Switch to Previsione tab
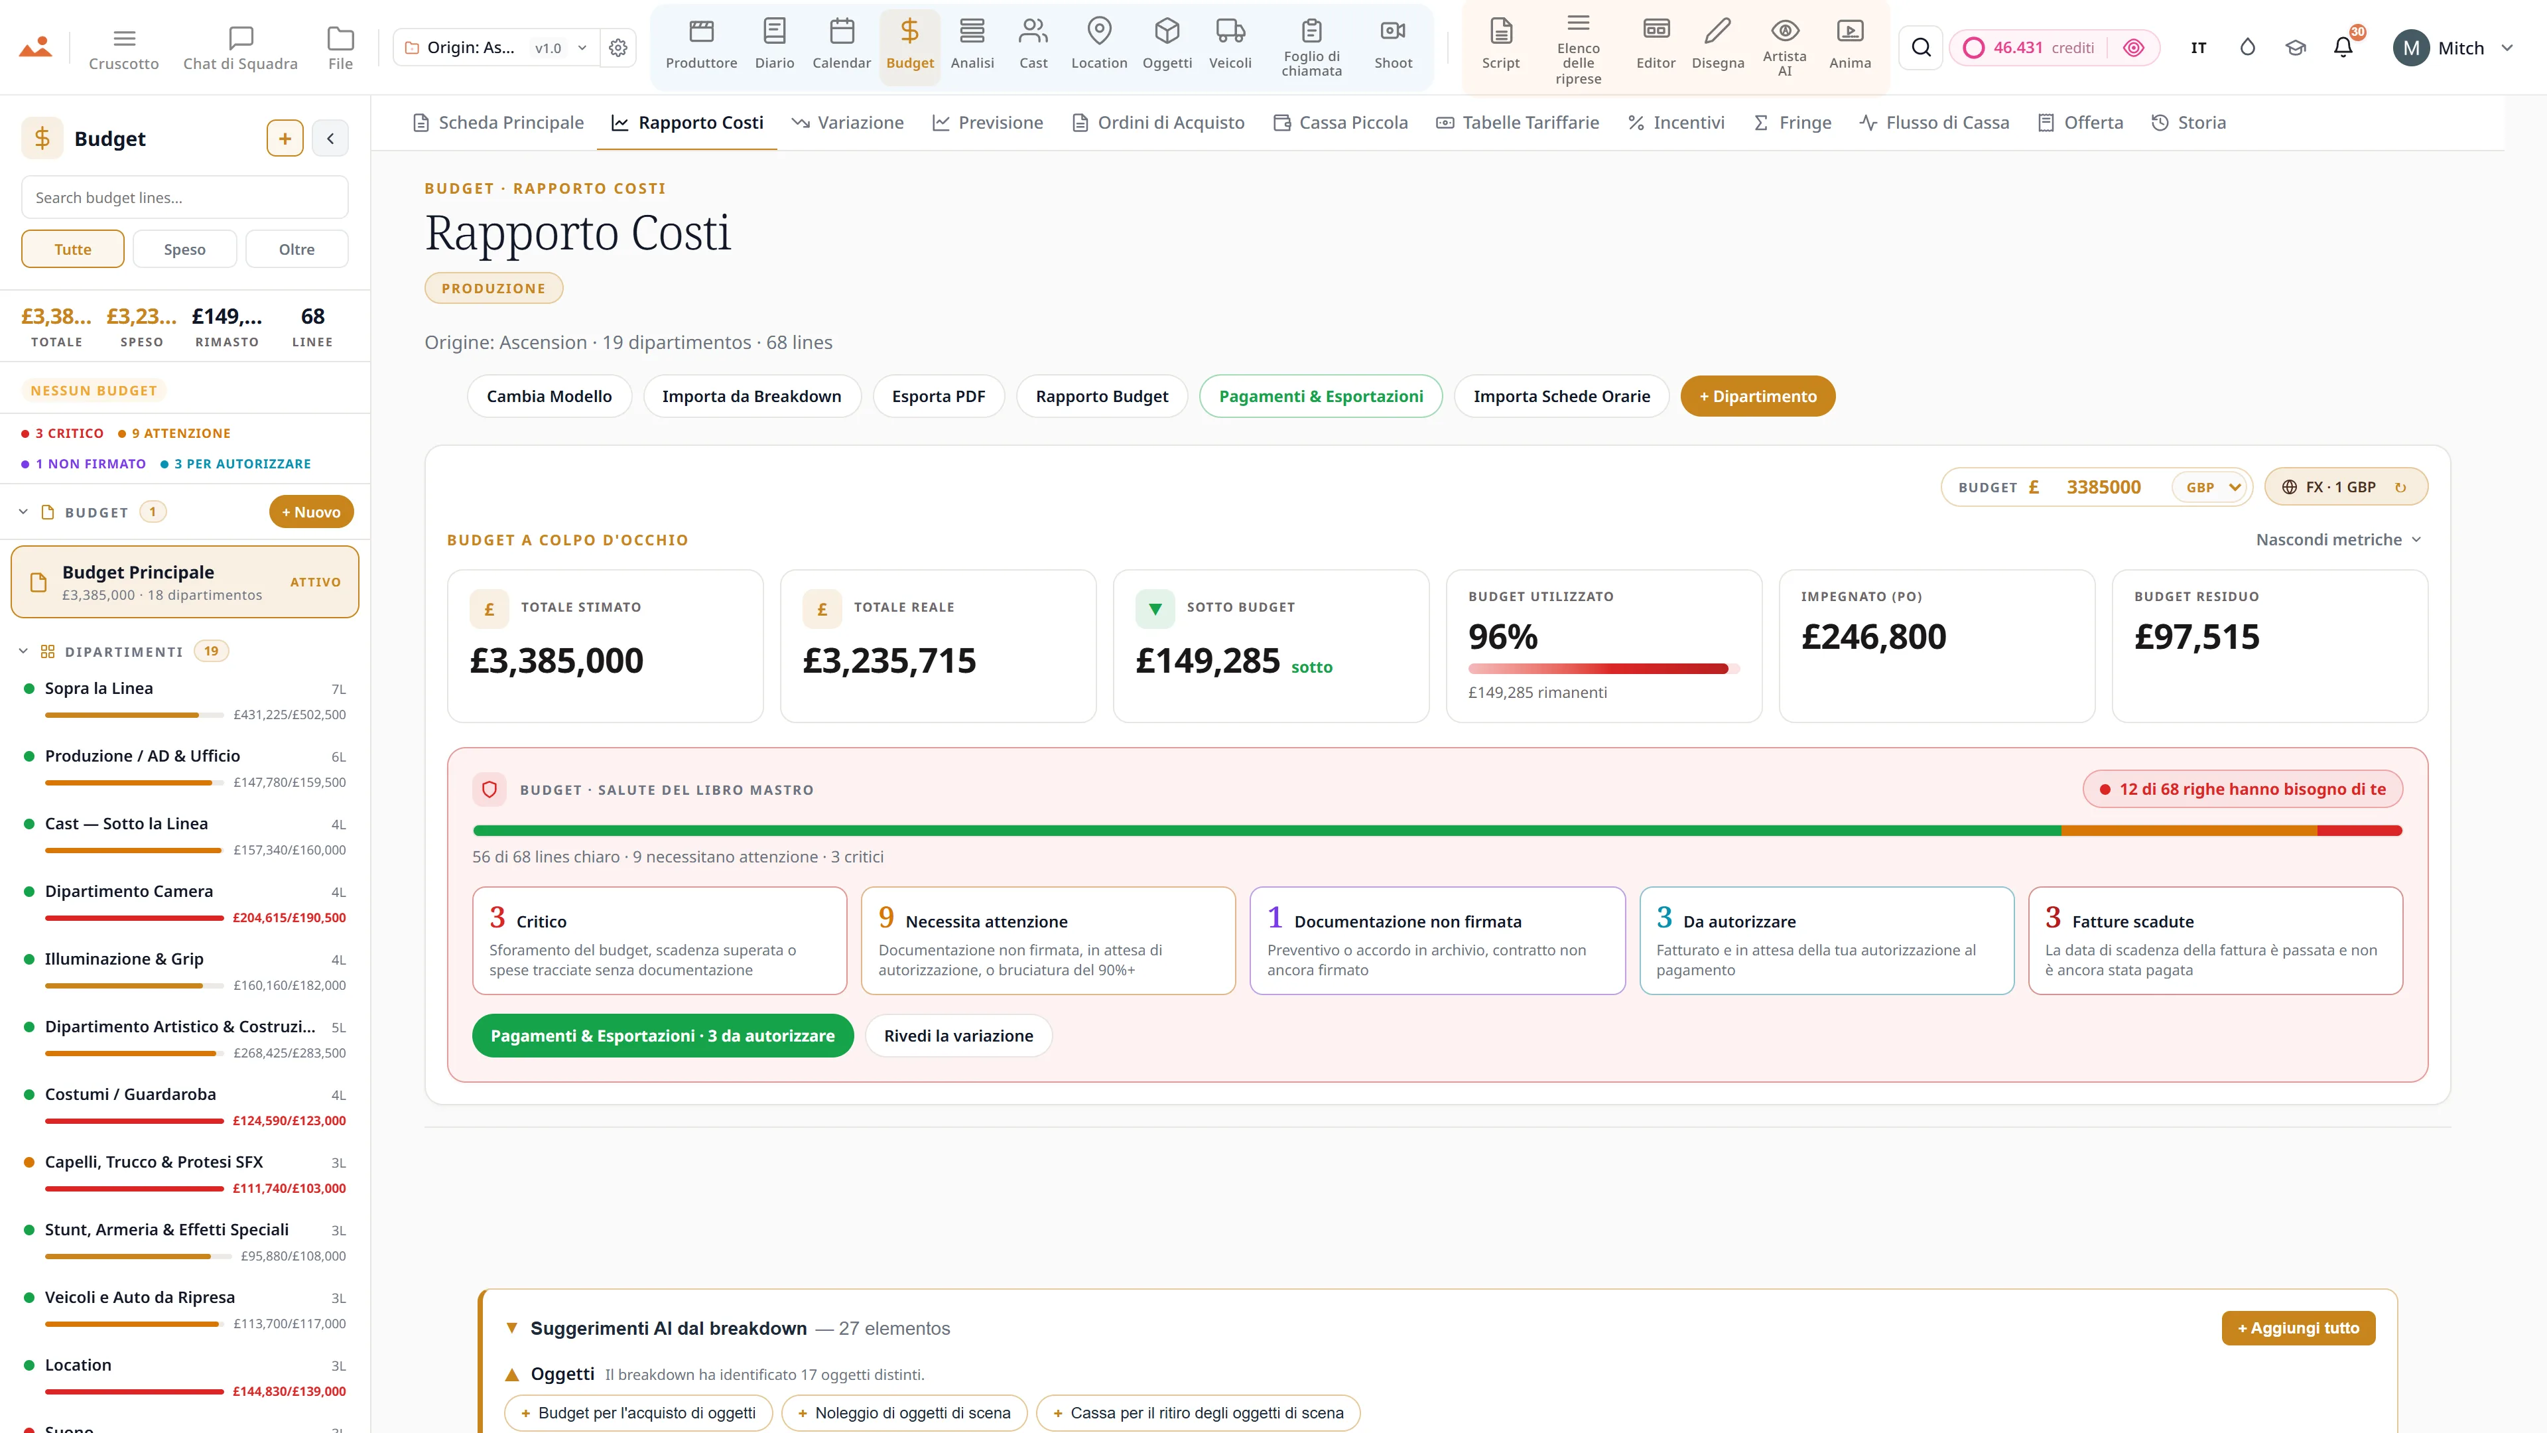The height and width of the screenshot is (1433, 2547). point(988,123)
